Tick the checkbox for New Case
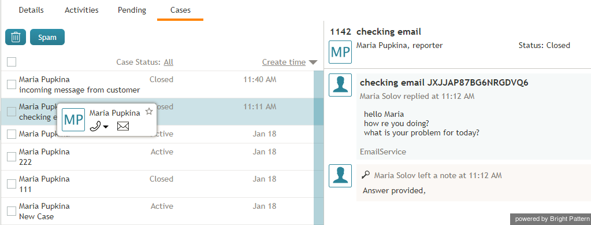The width and height of the screenshot is (591, 225). (x=12, y=211)
